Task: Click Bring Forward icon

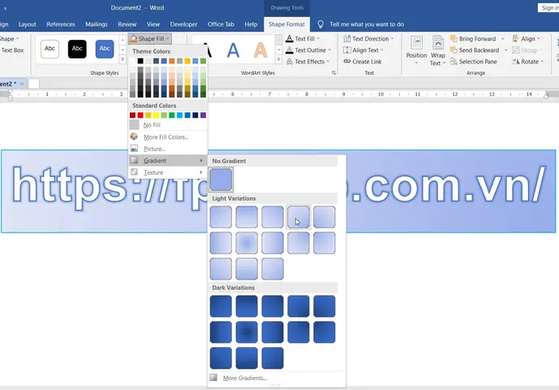Action: point(452,39)
